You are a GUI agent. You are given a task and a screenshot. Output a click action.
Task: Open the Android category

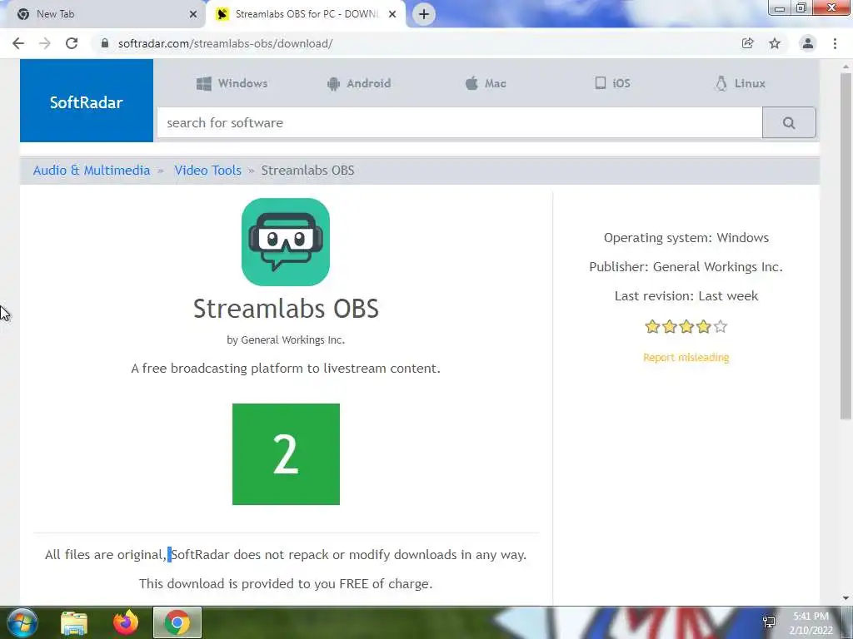[359, 84]
